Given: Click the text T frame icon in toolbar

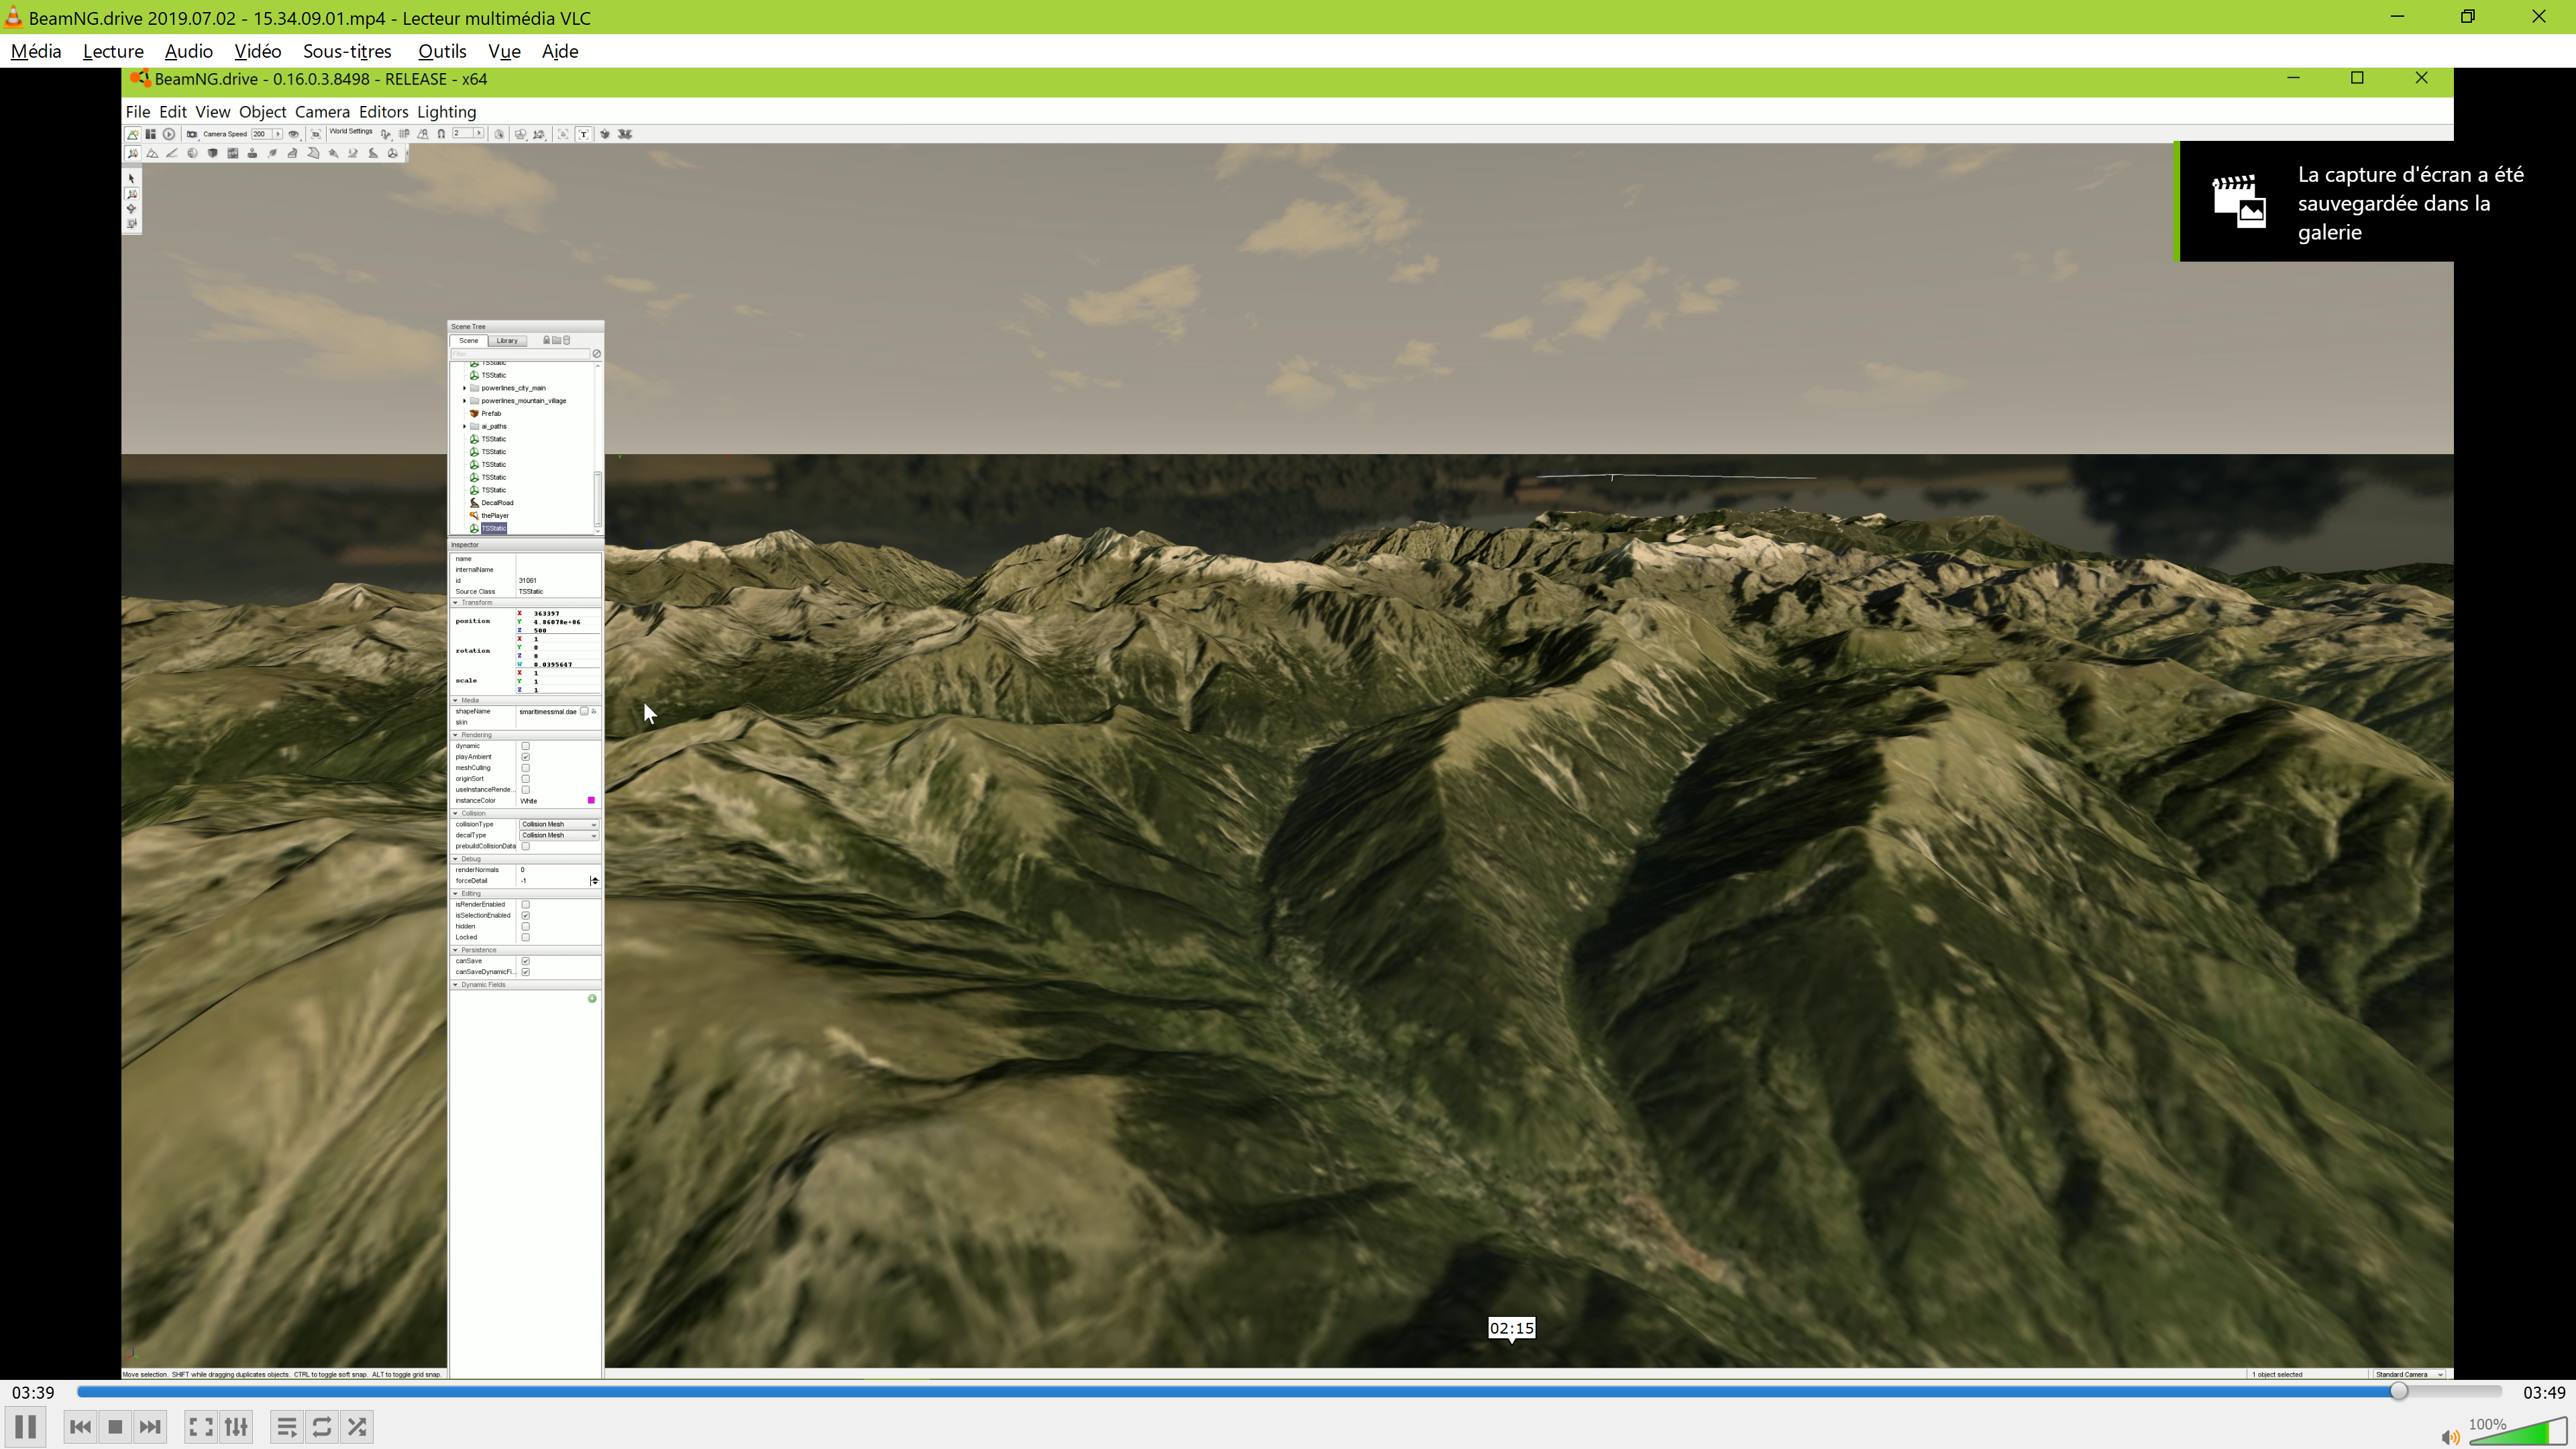Looking at the screenshot, I should (584, 134).
